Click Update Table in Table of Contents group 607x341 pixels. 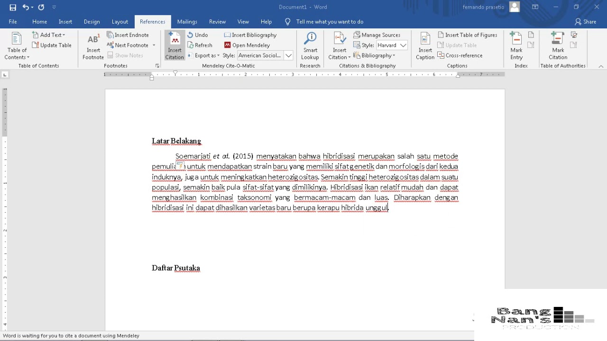click(x=52, y=45)
